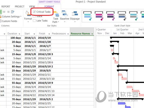This screenshot has height=108, width=144.
Task: Click the 2016/3/25 start date cell
Action: coord(29,91)
